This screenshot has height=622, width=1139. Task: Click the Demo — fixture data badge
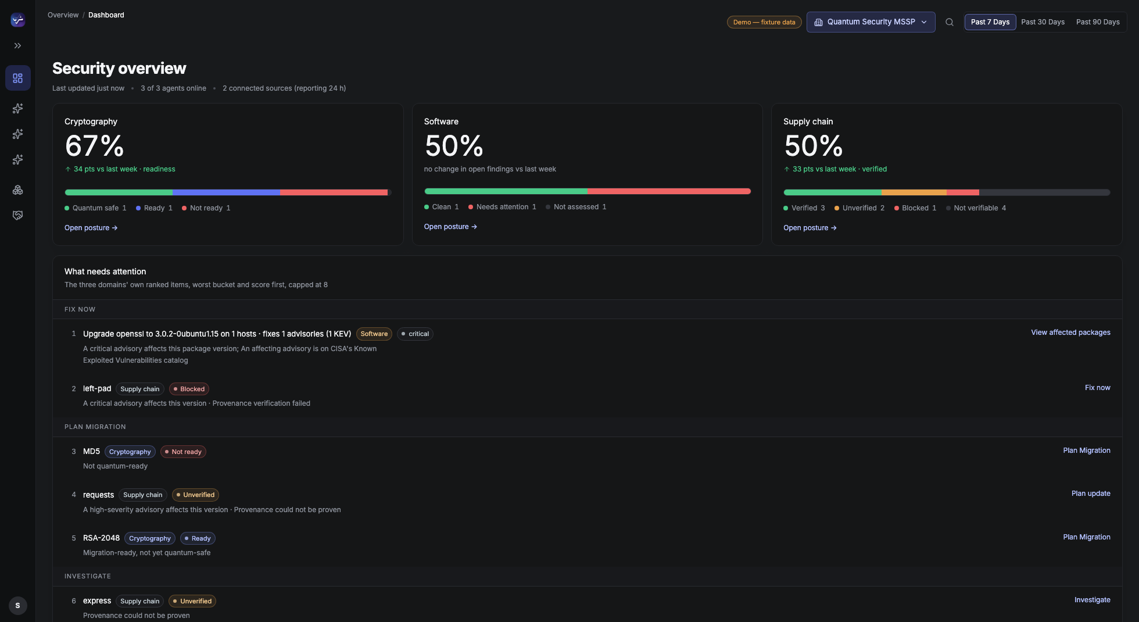[764, 22]
